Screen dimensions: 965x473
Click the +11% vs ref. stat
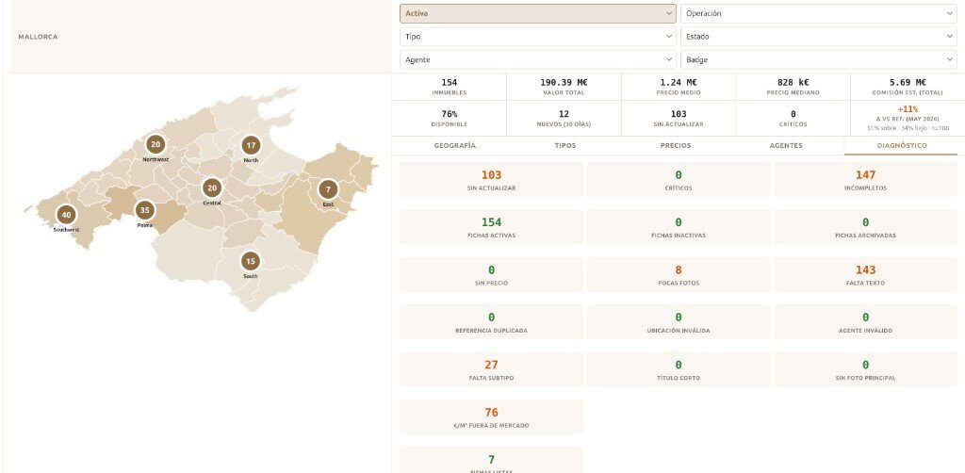pyautogui.click(x=908, y=118)
